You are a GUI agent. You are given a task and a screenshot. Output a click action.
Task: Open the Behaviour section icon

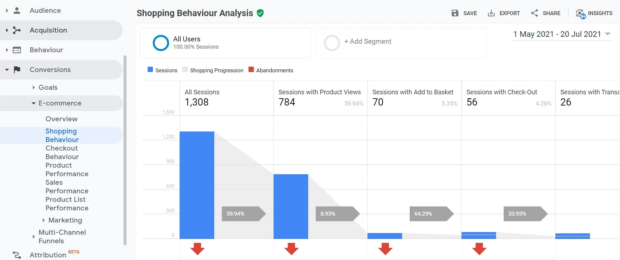point(17,50)
